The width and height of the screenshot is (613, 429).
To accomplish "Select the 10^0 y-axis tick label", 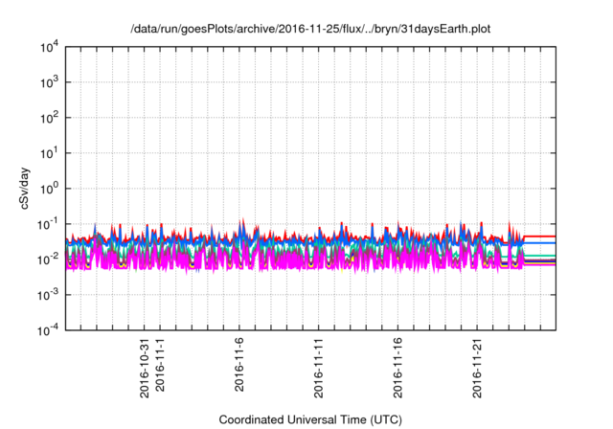I will (x=48, y=189).
